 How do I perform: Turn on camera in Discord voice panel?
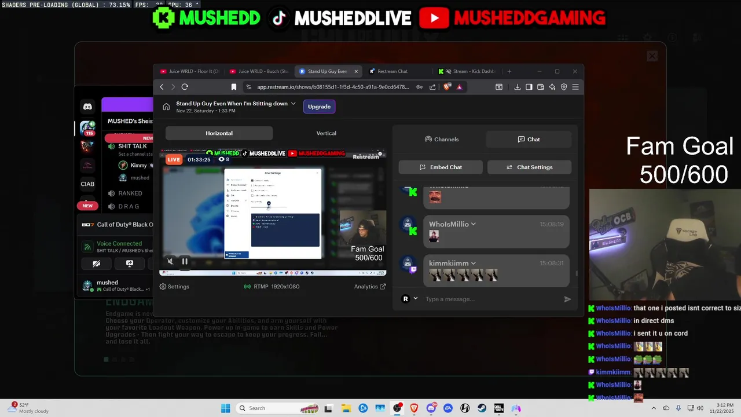97,264
